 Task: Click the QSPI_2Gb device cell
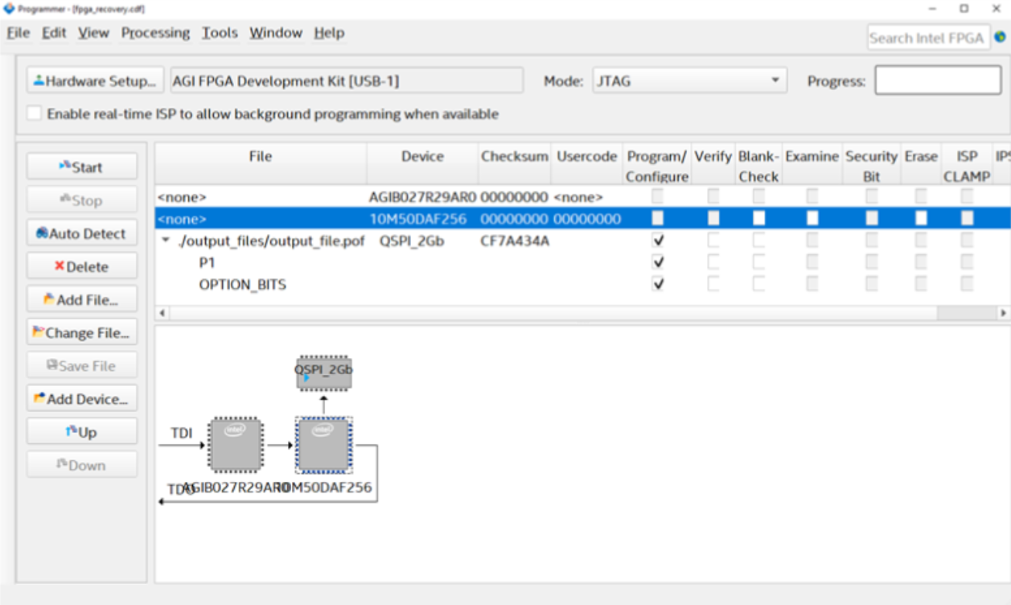[x=412, y=241]
